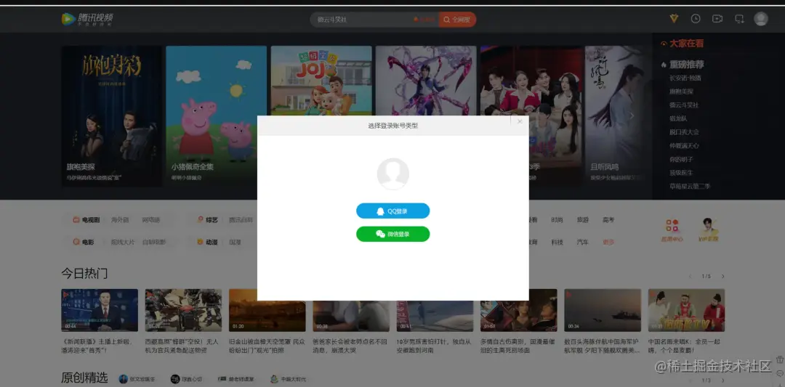Screen dimensions: 785x387
Task: Go to 高考 category
Action: click(x=608, y=219)
